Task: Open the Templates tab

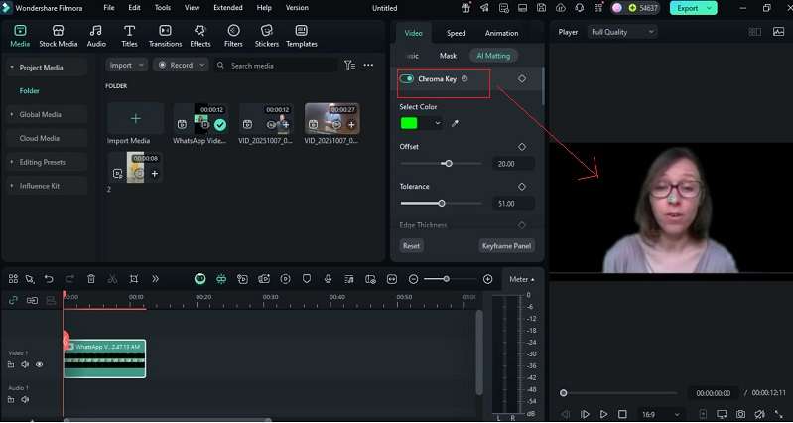Action: click(x=302, y=36)
